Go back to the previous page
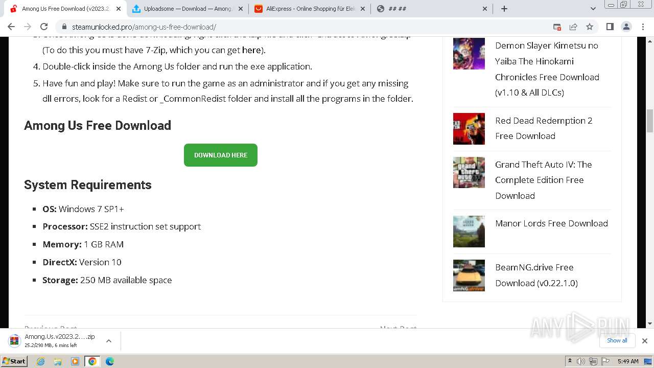 click(x=11, y=27)
